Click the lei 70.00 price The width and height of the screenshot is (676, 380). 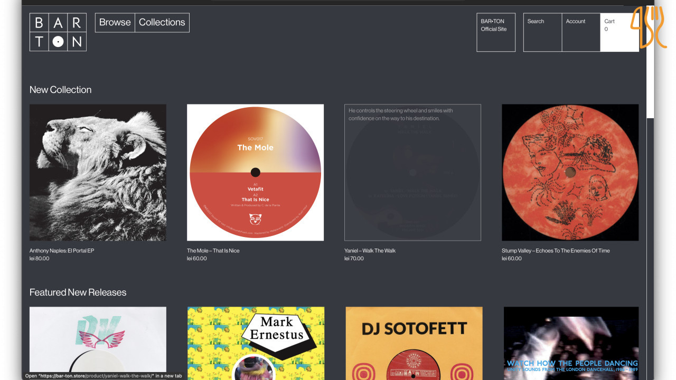click(x=354, y=259)
